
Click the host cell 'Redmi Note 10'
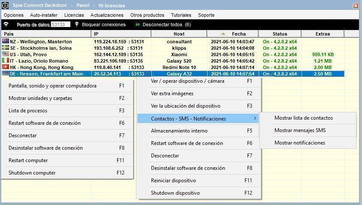click(179, 67)
